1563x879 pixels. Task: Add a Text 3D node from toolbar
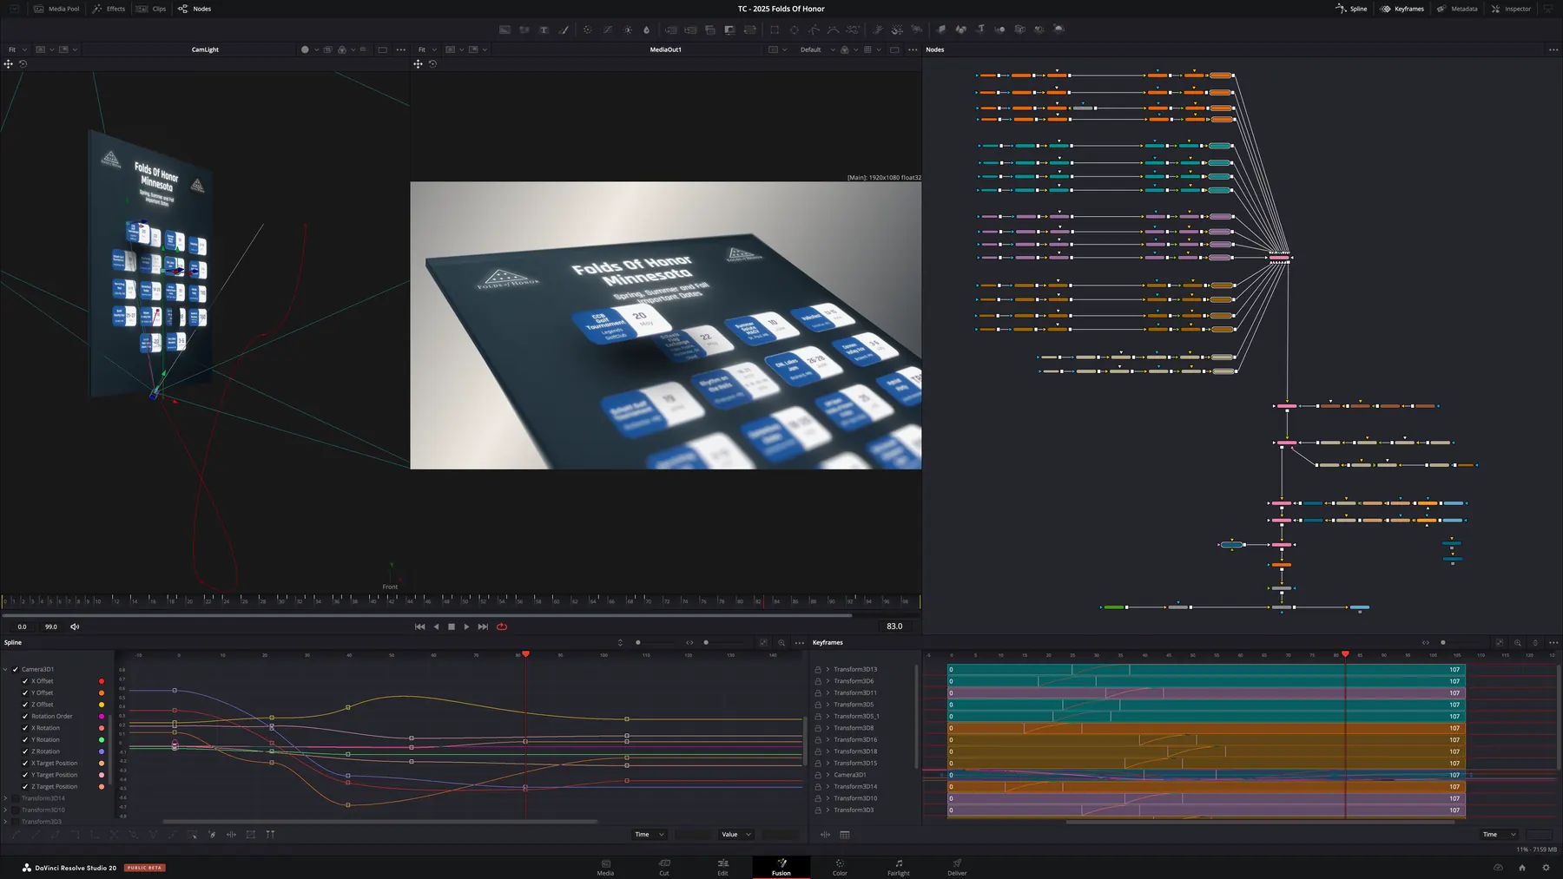(980, 30)
